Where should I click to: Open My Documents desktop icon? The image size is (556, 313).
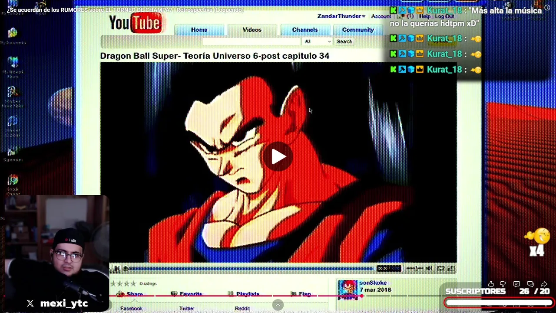tap(13, 36)
